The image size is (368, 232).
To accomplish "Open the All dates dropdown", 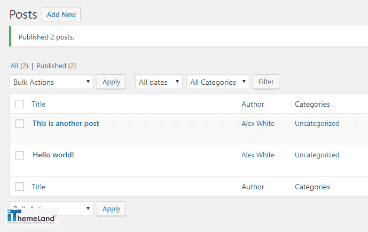I will click(159, 82).
